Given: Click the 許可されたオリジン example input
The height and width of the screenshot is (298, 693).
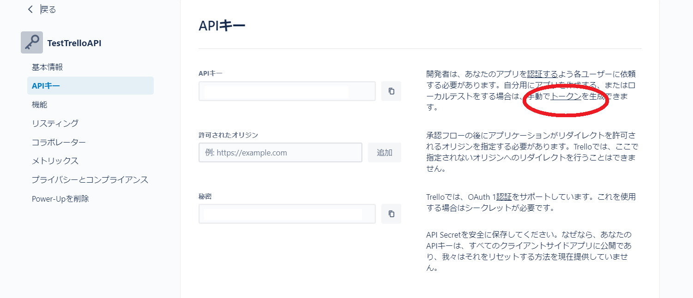Looking at the screenshot, I should tap(280, 152).
